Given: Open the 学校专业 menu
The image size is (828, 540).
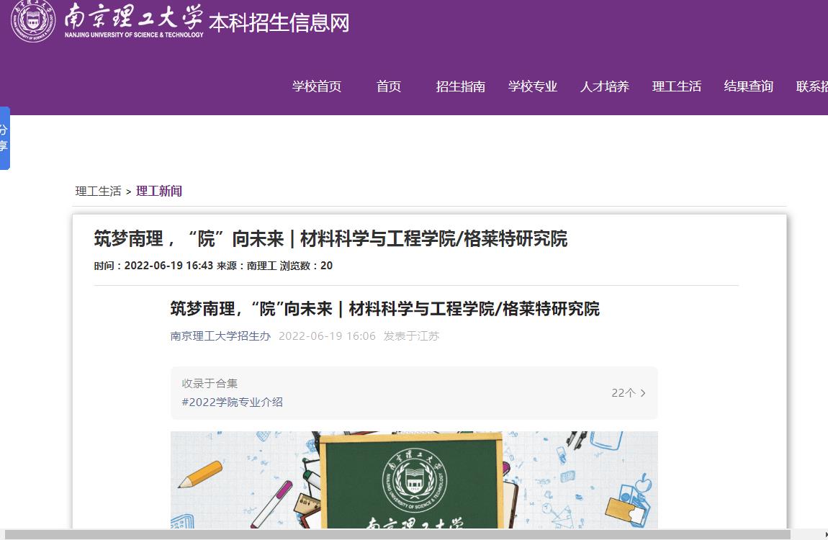Looking at the screenshot, I should 533,86.
